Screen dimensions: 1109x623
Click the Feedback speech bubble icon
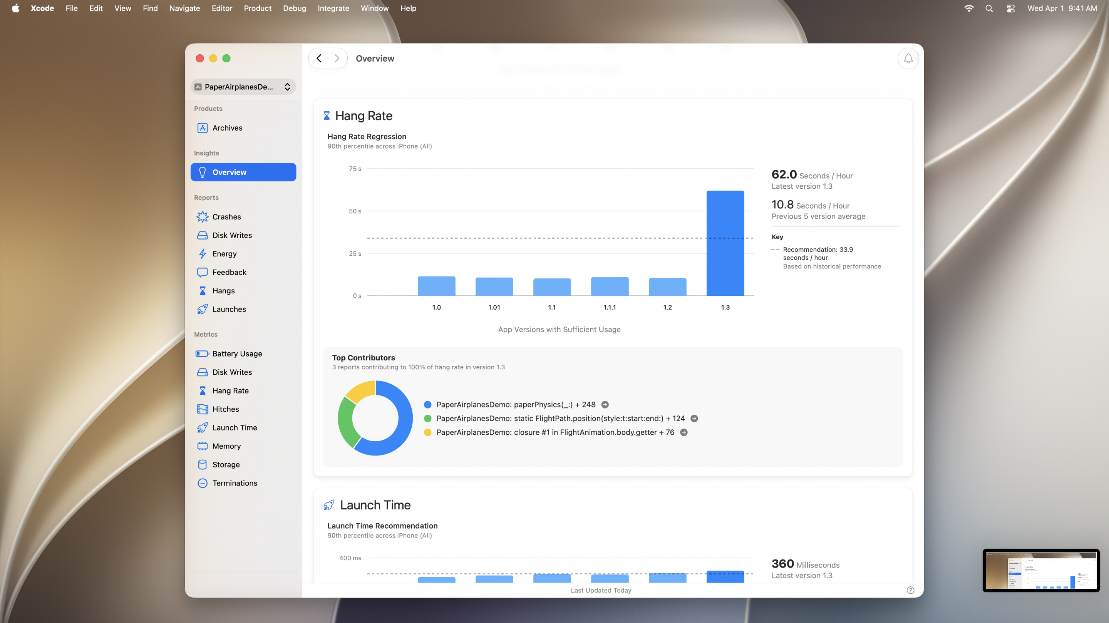pos(202,272)
